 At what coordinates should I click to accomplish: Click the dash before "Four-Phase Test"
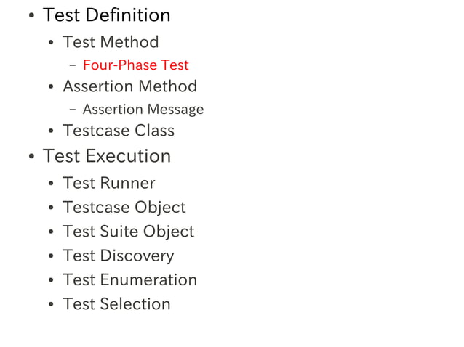tap(73, 65)
